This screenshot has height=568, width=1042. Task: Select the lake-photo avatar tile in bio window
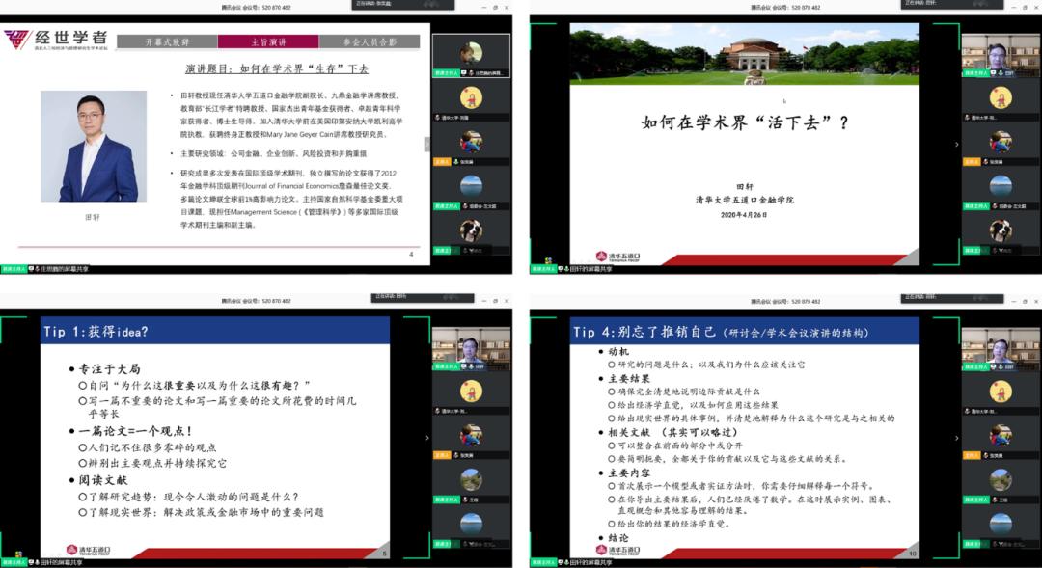[471, 189]
